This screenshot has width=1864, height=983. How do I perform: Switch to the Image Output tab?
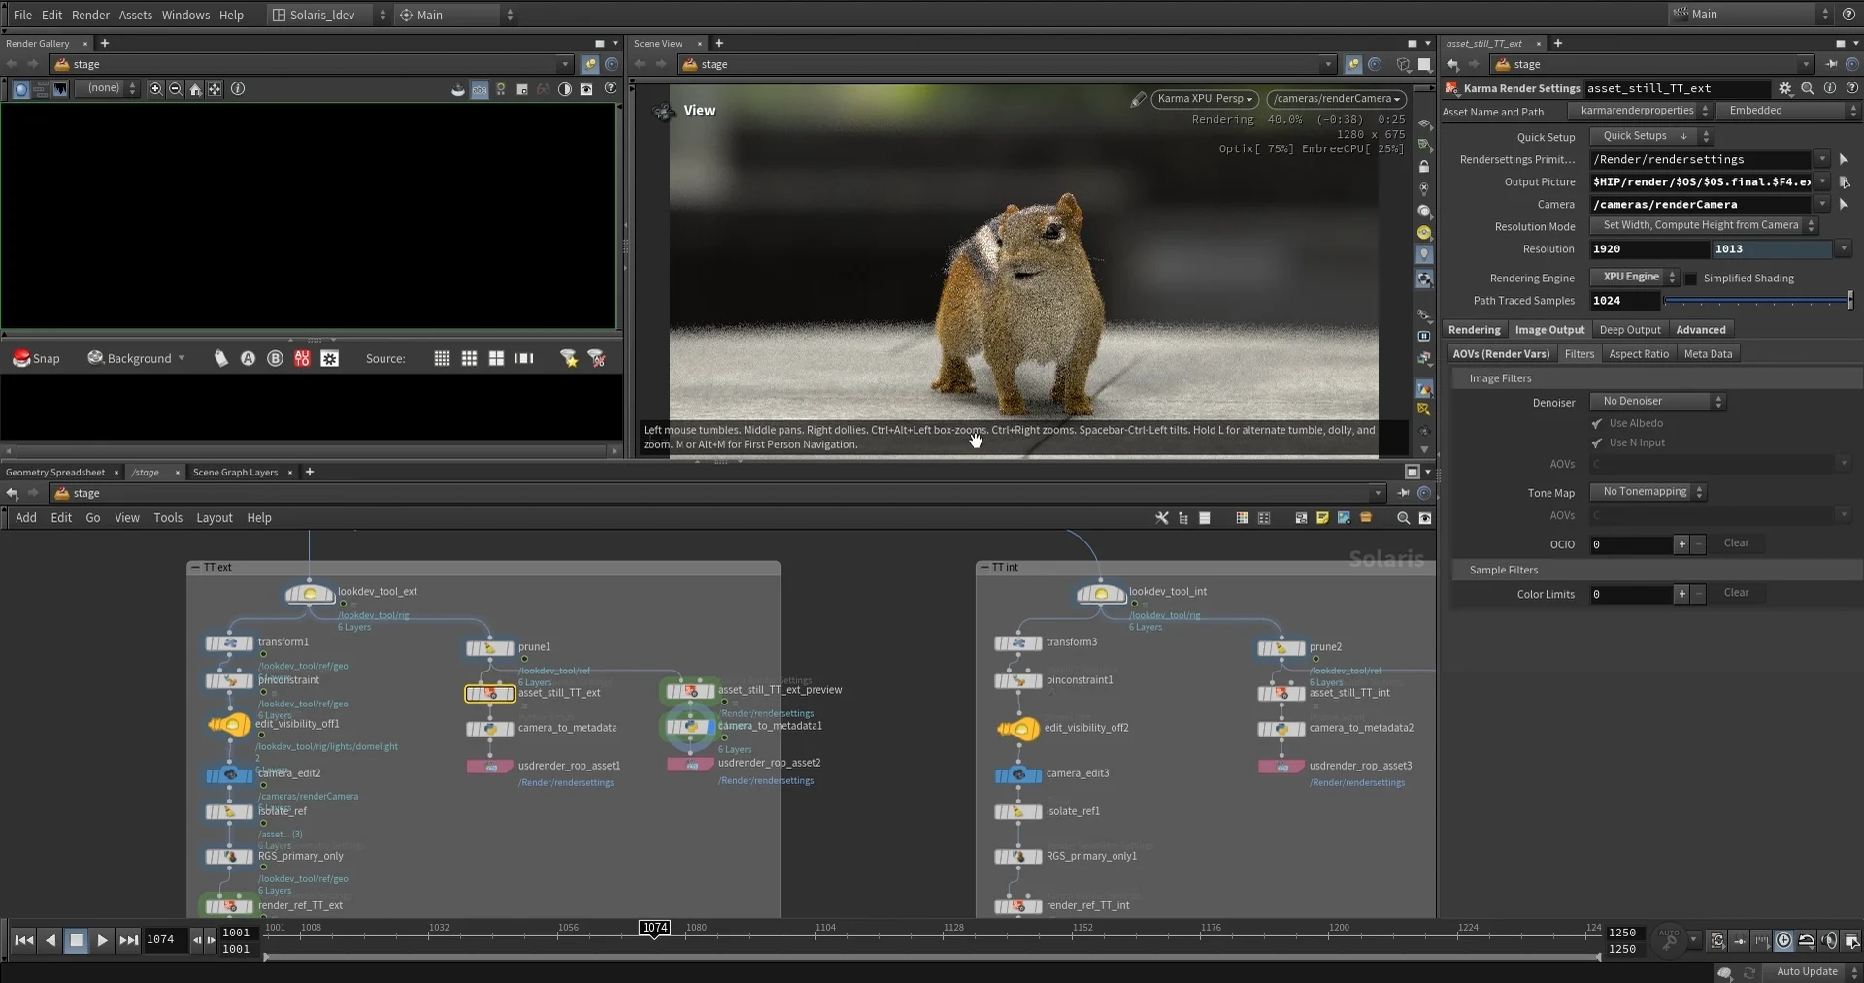tap(1549, 330)
